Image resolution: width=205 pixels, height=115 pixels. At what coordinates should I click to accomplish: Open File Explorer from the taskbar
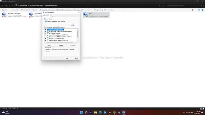(95, 112)
